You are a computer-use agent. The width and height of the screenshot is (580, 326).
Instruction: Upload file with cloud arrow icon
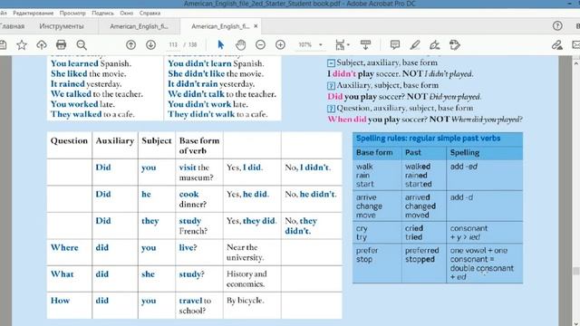point(42,45)
